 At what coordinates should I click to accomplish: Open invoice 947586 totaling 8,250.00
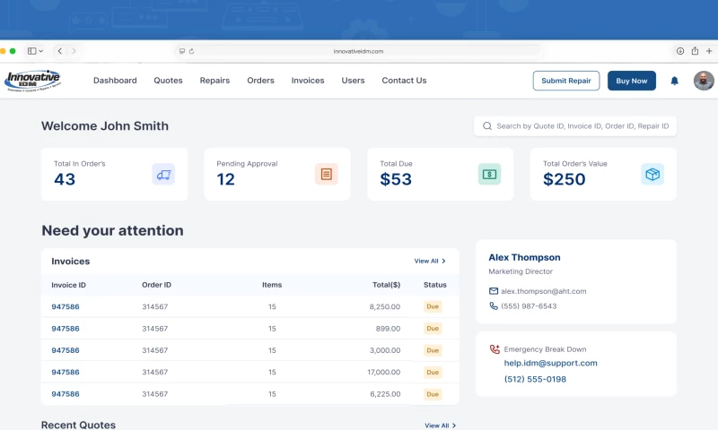[x=66, y=306]
